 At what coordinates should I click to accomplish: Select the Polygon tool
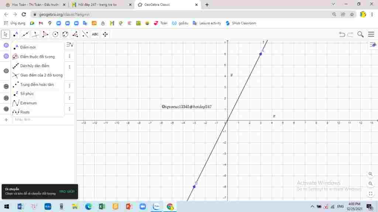(x=45, y=34)
